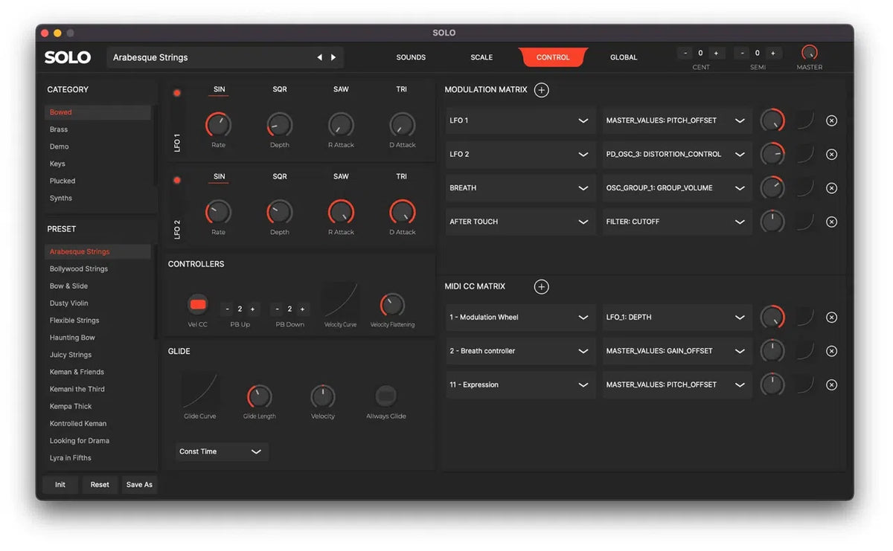Click the Save As button
The height and width of the screenshot is (551, 893).
click(139, 484)
